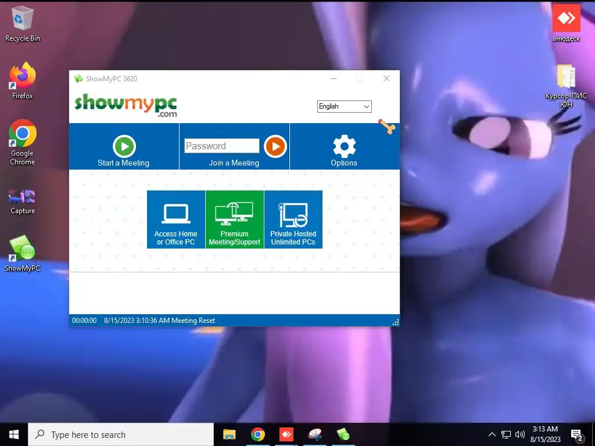Image resolution: width=595 pixels, height=446 pixels.
Task: Open the Windows Start menu
Action: pos(14,434)
